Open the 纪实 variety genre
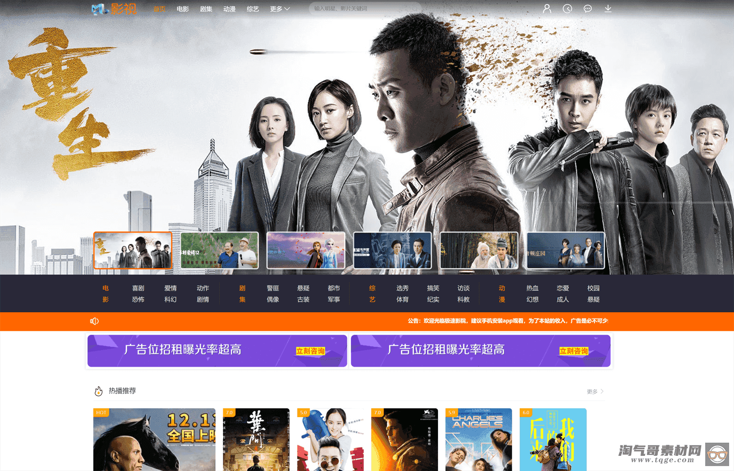Screen dimensions: 734x471 coord(433,300)
